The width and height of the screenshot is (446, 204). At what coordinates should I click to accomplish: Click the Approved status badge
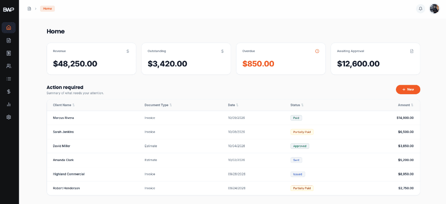(x=300, y=146)
